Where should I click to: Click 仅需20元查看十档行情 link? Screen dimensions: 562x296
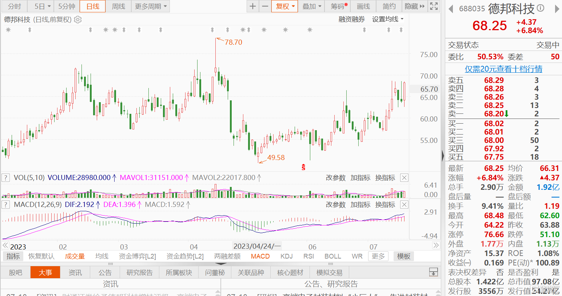pyautogui.click(x=503, y=69)
